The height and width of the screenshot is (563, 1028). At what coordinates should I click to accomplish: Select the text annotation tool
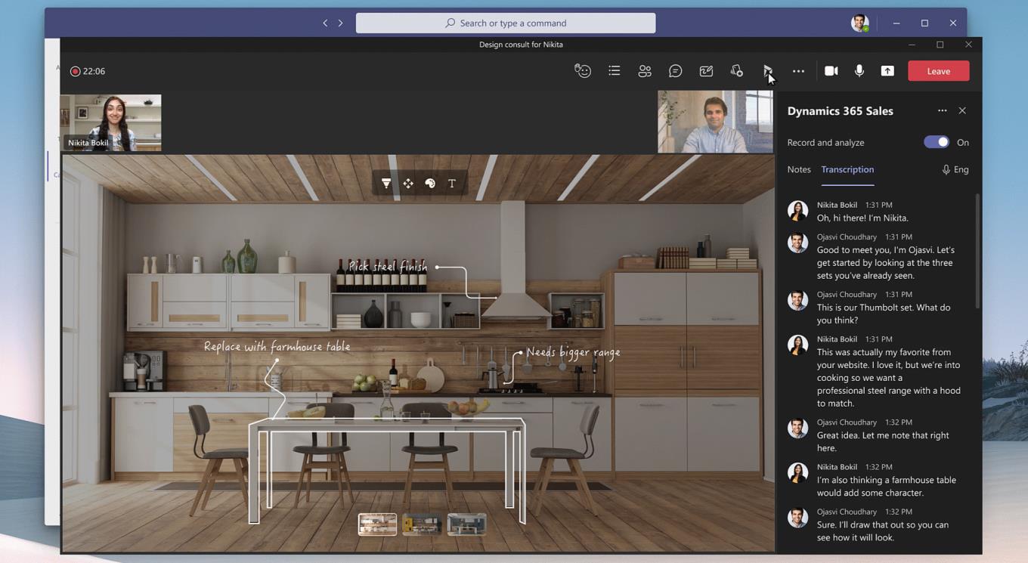451,183
